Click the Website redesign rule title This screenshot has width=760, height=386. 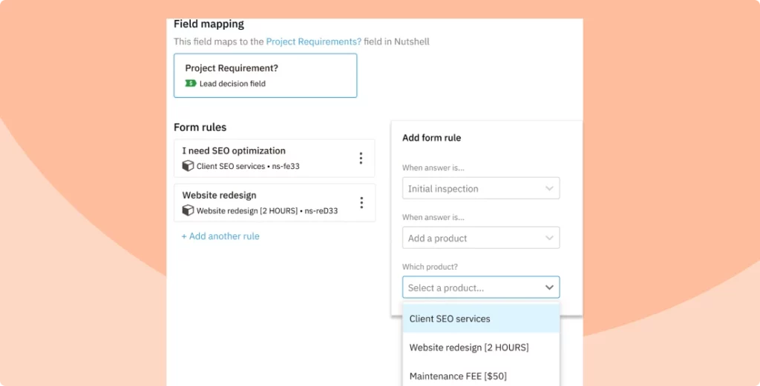219,196
